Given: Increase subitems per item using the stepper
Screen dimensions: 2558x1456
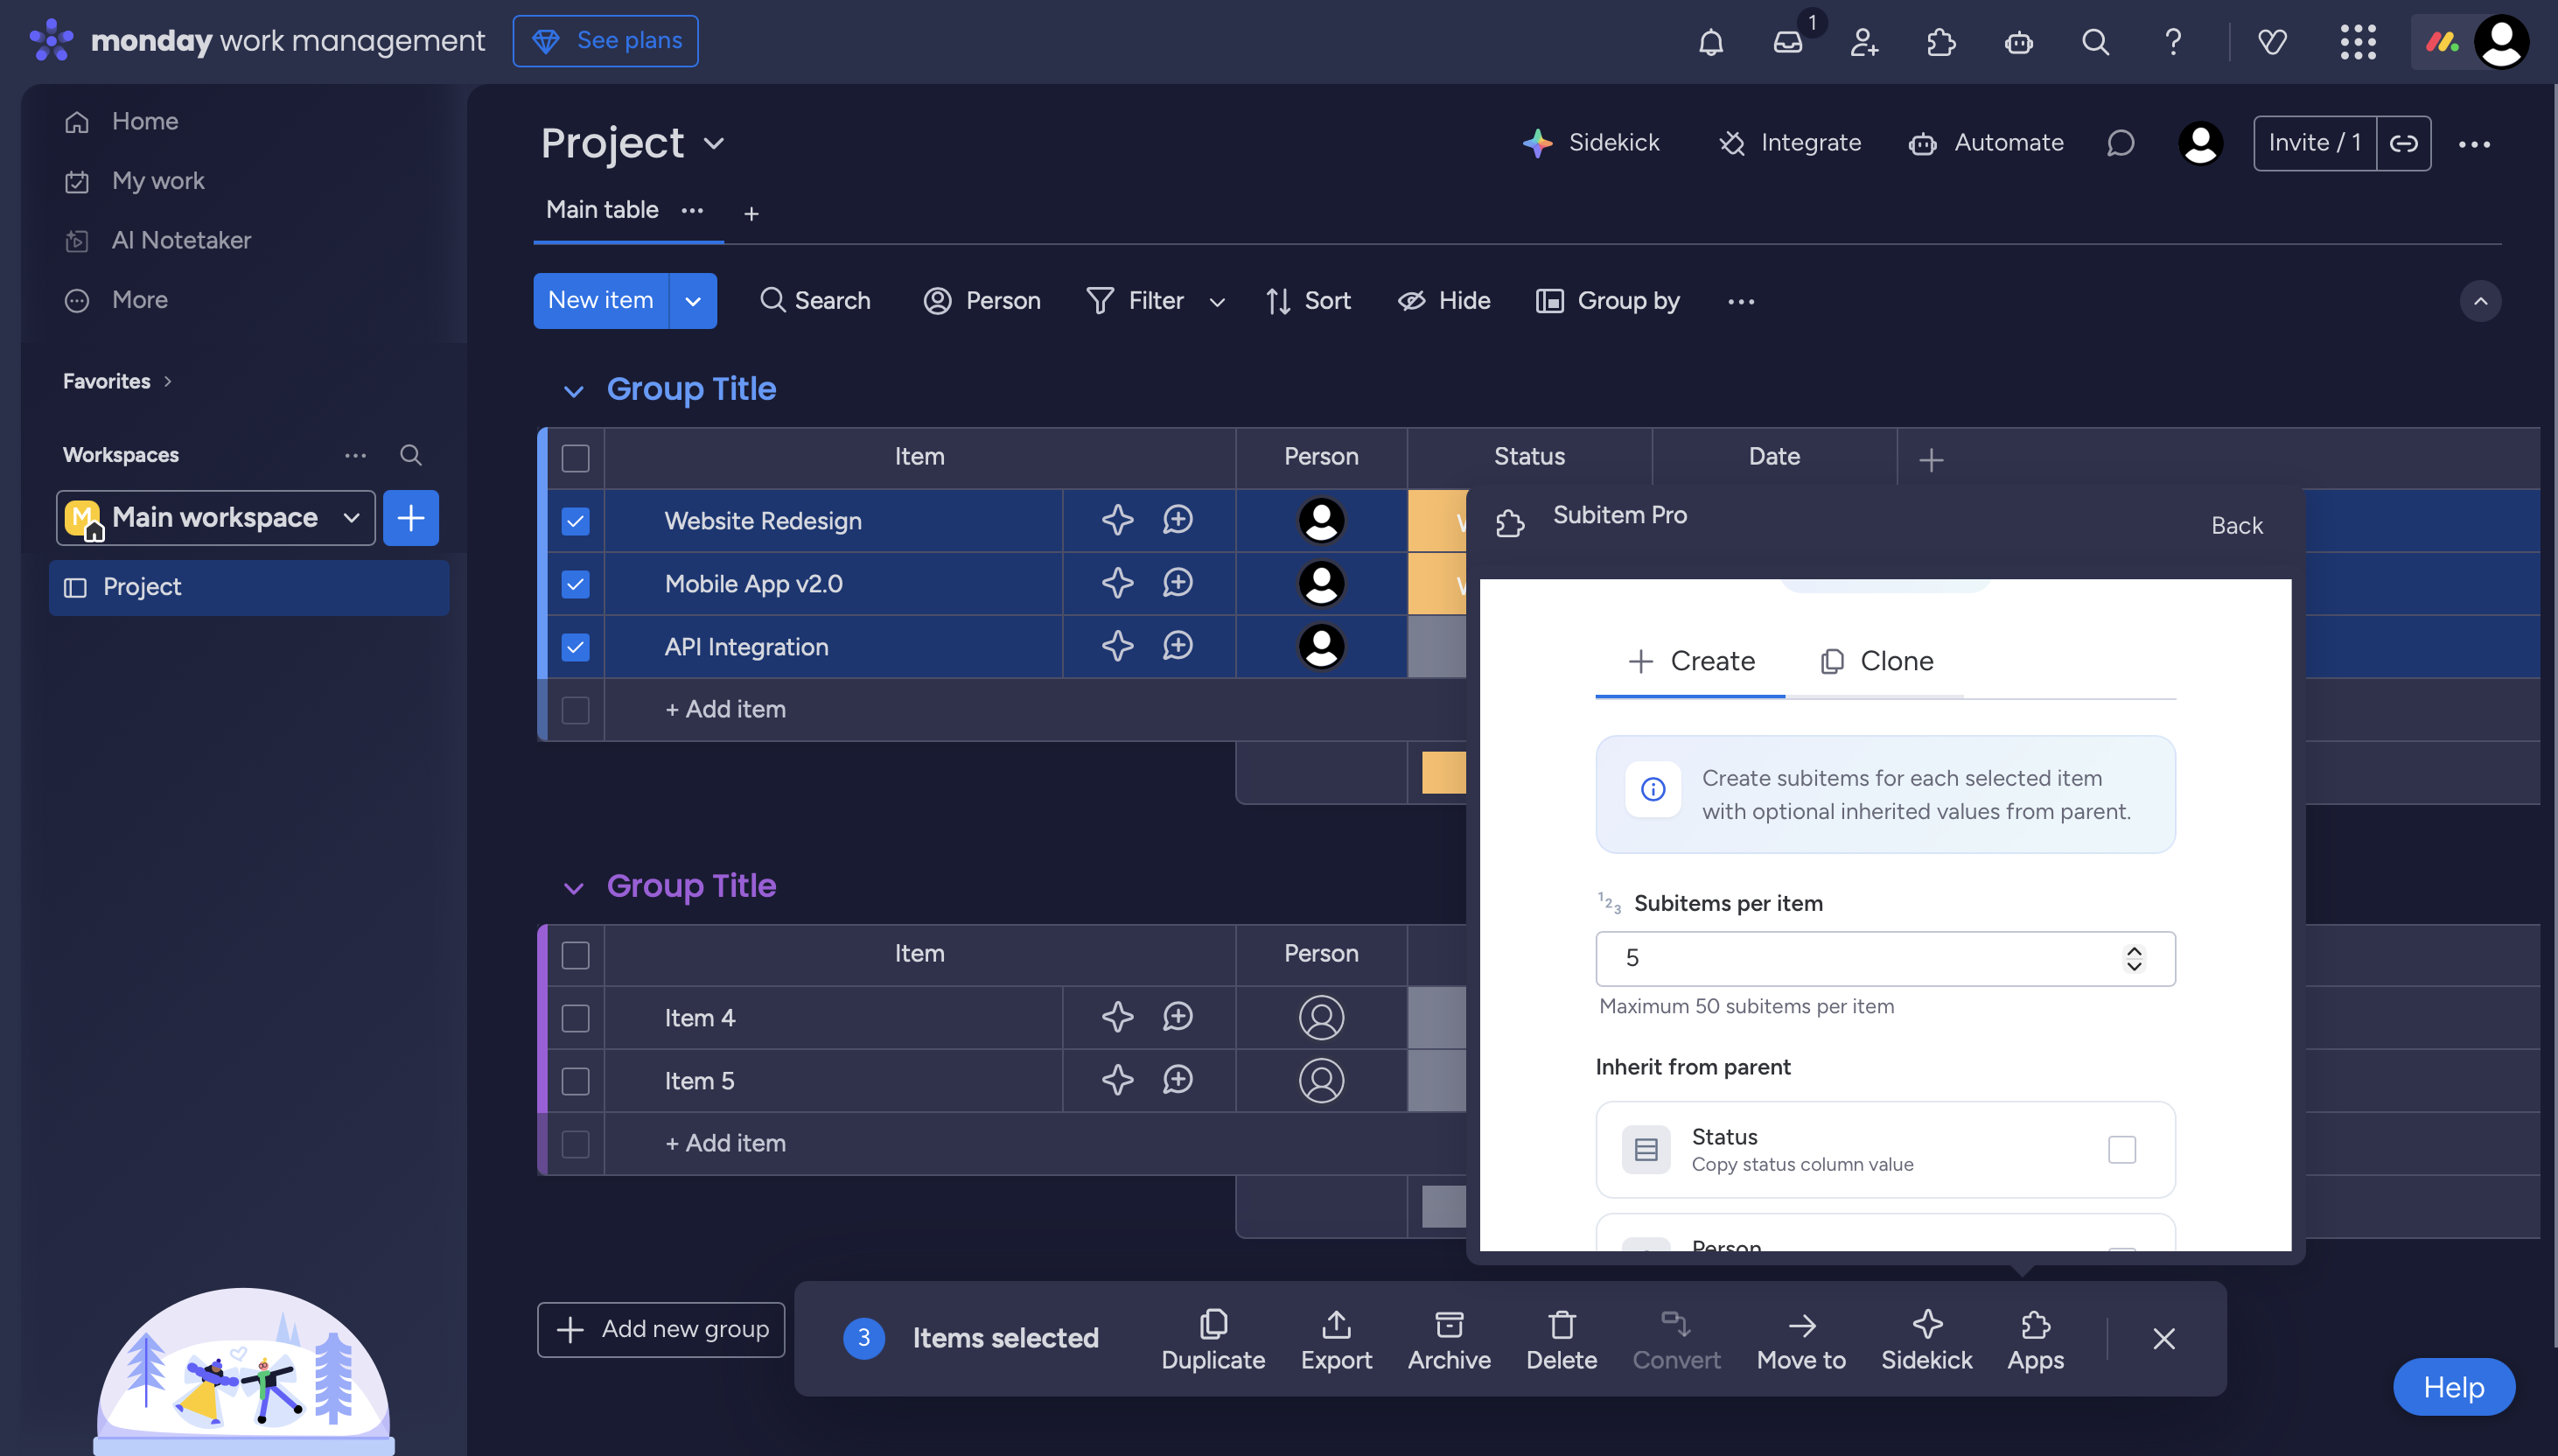Looking at the screenshot, I should click(x=2135, y=950).
